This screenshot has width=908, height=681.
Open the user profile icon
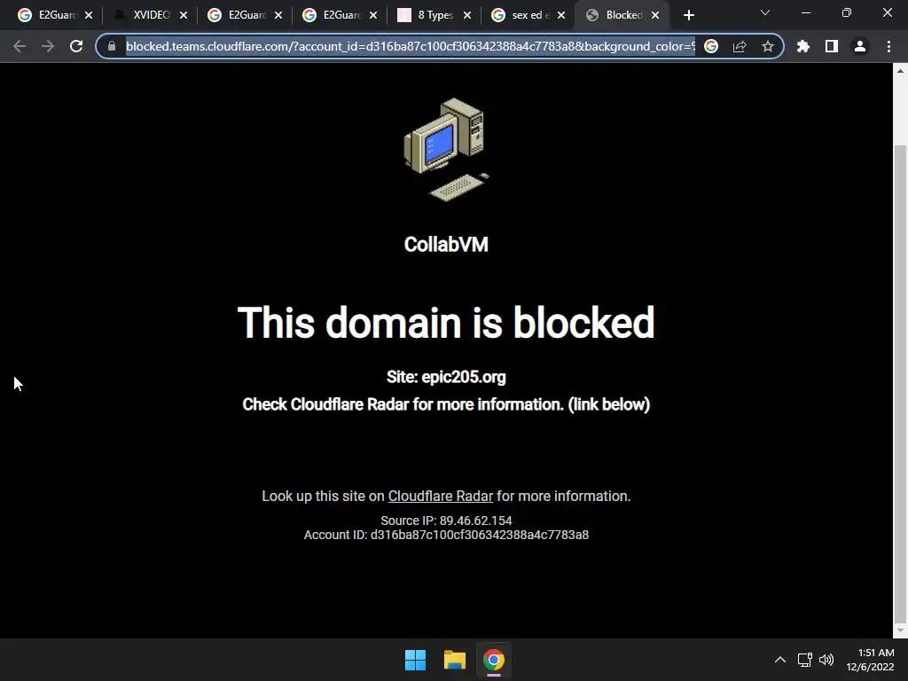pos(859,46)
